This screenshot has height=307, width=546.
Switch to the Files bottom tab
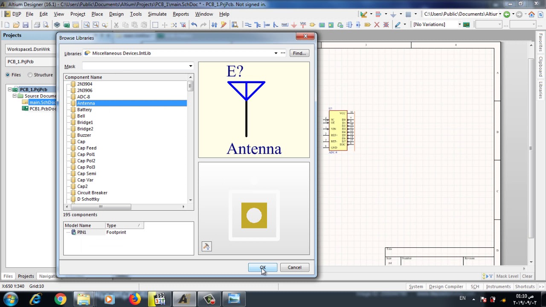point(8,276)
